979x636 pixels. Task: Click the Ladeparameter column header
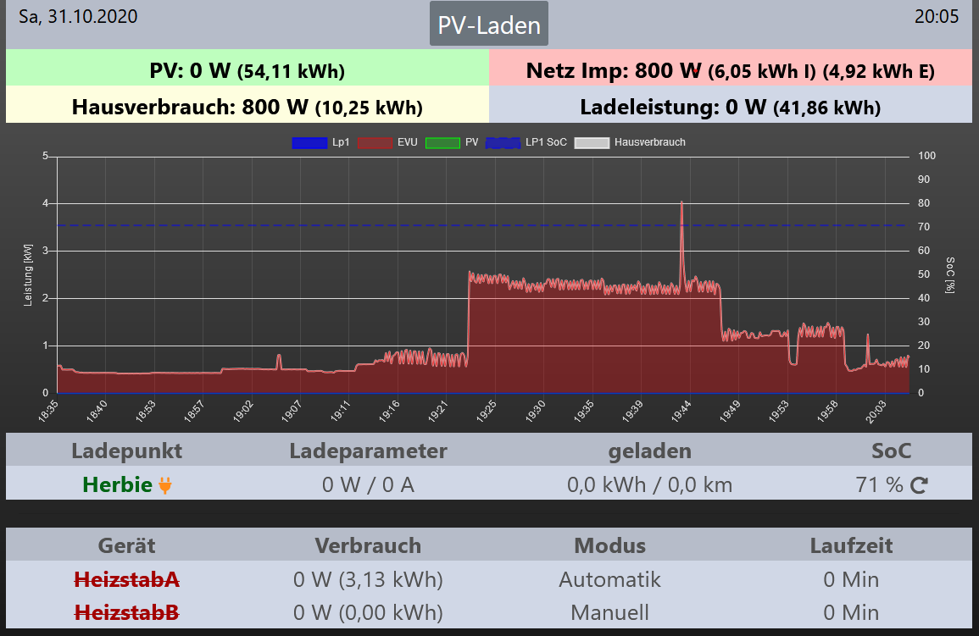[368, 451]
